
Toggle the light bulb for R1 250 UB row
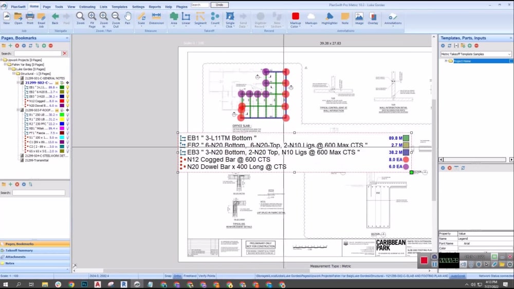point(67,120)
